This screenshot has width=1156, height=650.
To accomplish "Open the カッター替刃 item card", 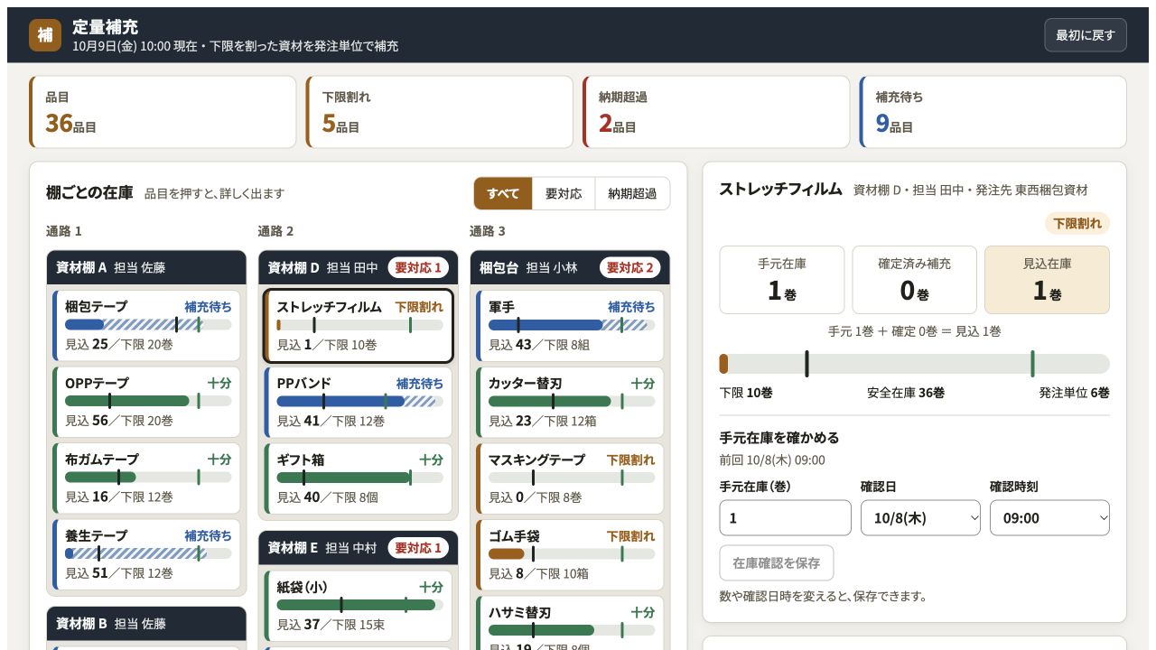I will (570, 402).
